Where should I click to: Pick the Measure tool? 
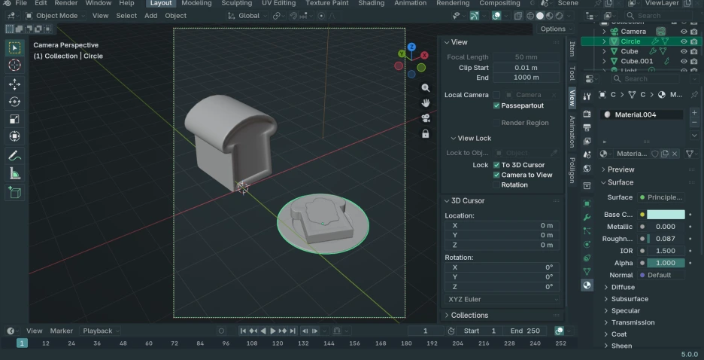[x=15, y=174]
